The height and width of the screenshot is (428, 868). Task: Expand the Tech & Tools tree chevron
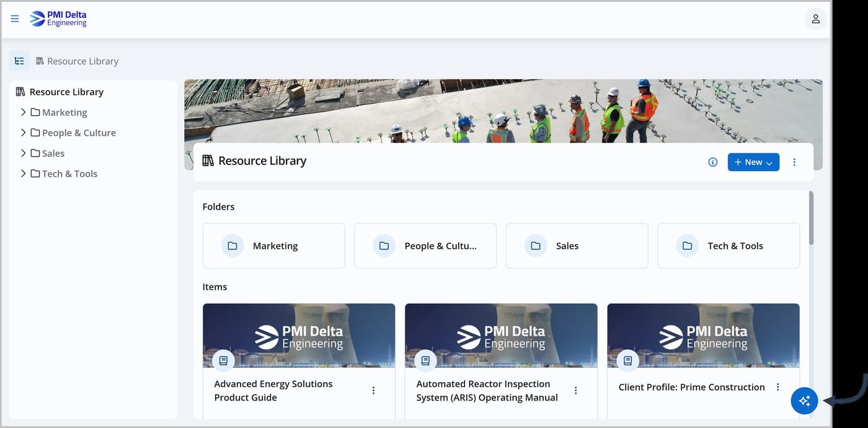[x=23, y=174]
